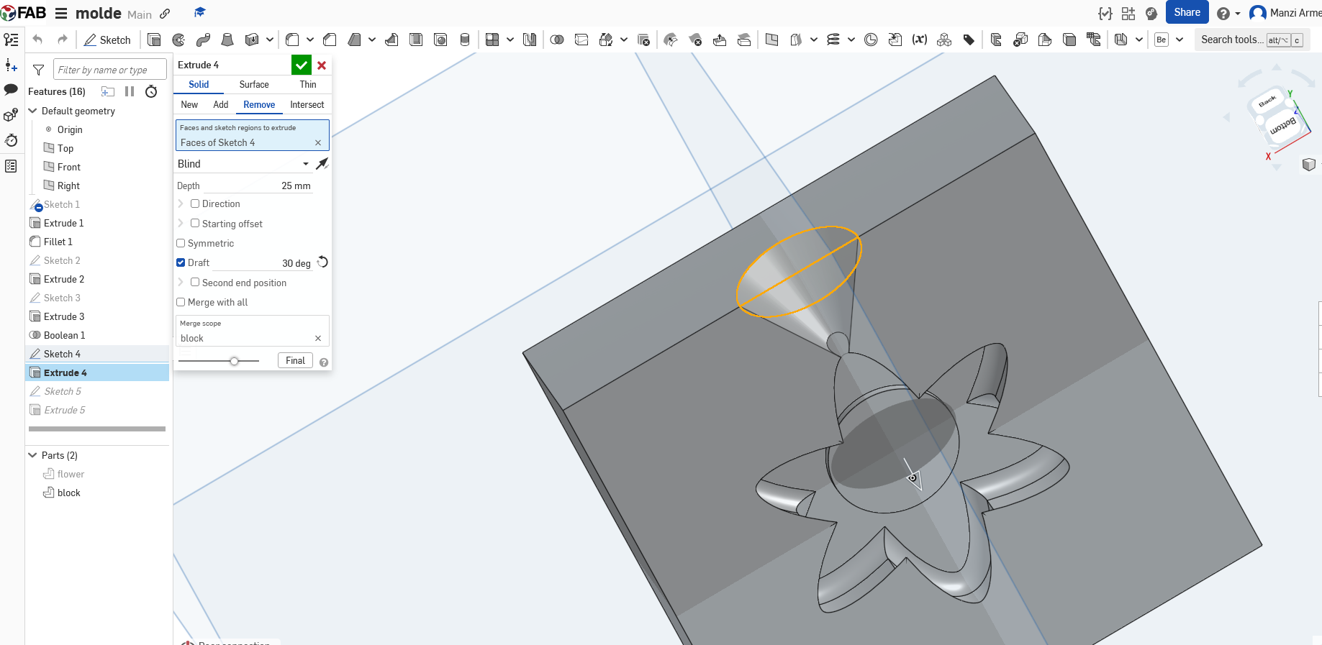Choose the Intersect operation option
The height and width of the screenshot is (645, 1322).
[307, 104]
